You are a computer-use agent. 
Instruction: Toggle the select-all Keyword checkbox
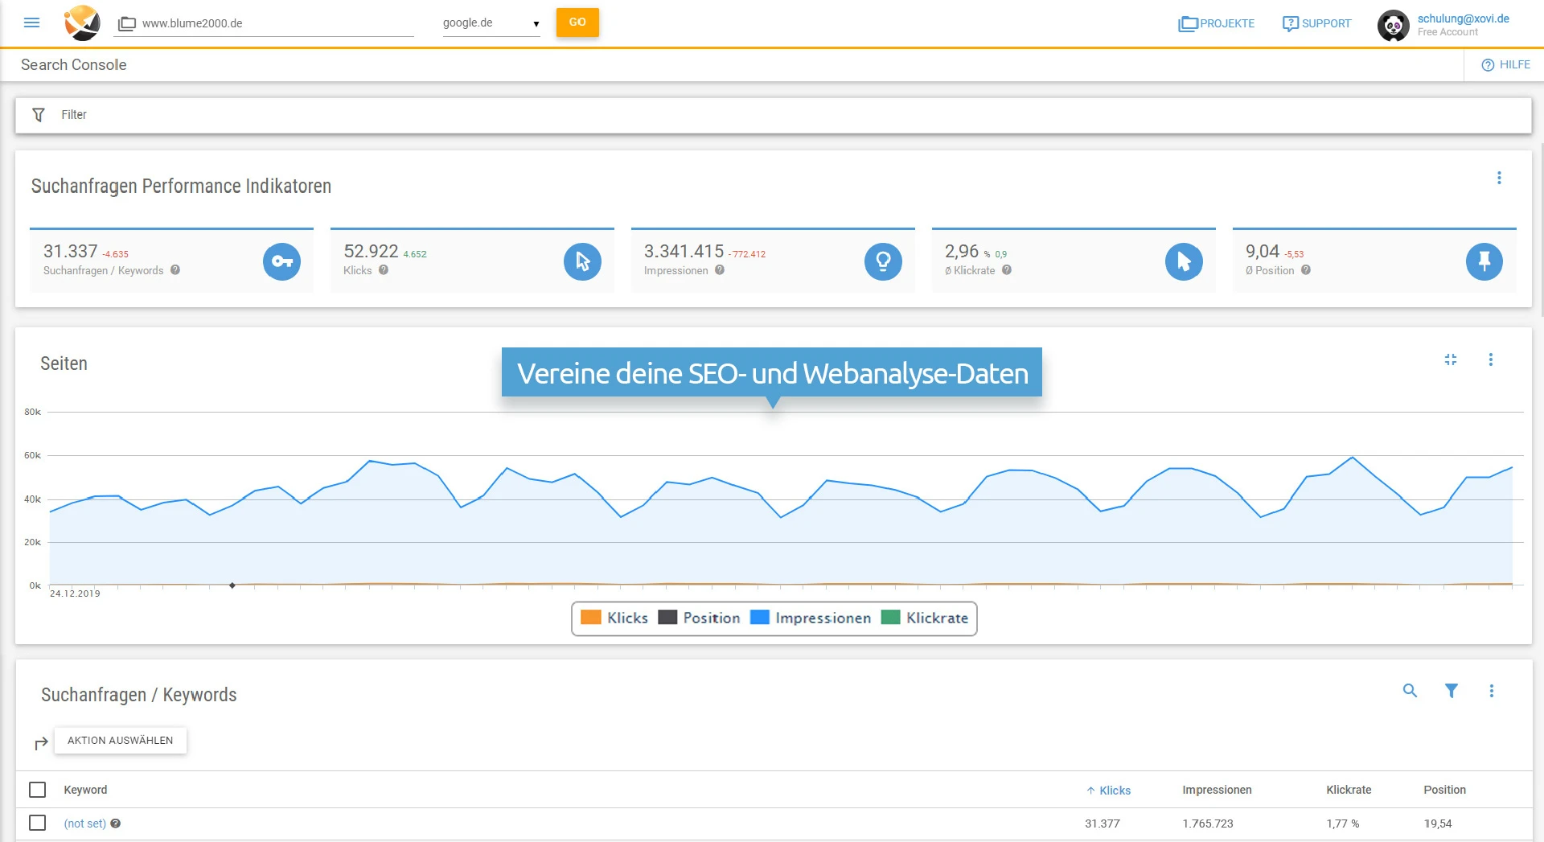click(x=38, y=790)
